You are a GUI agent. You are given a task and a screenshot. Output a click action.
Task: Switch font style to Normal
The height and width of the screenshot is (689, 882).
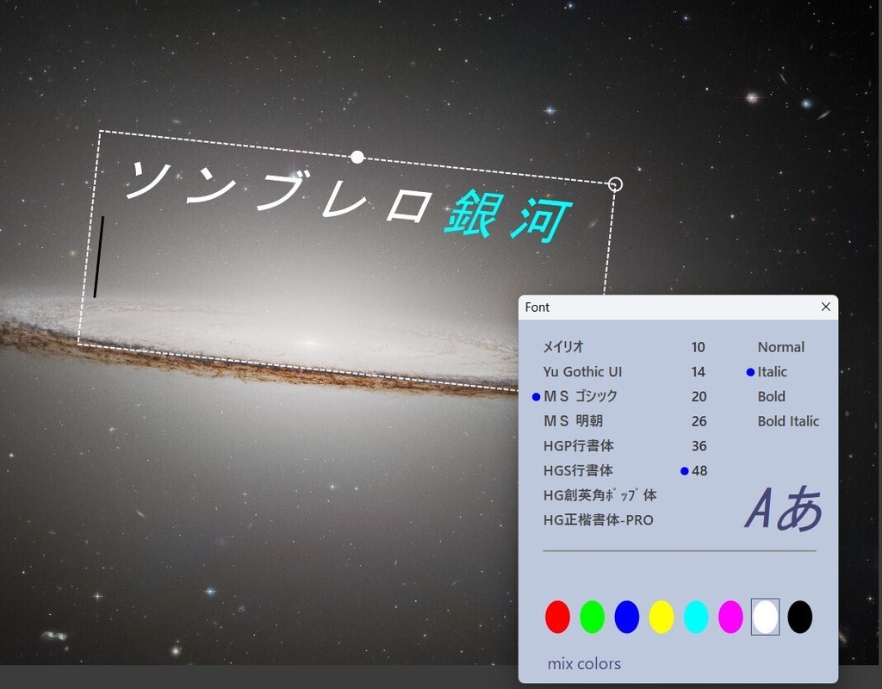click(780, 347)
